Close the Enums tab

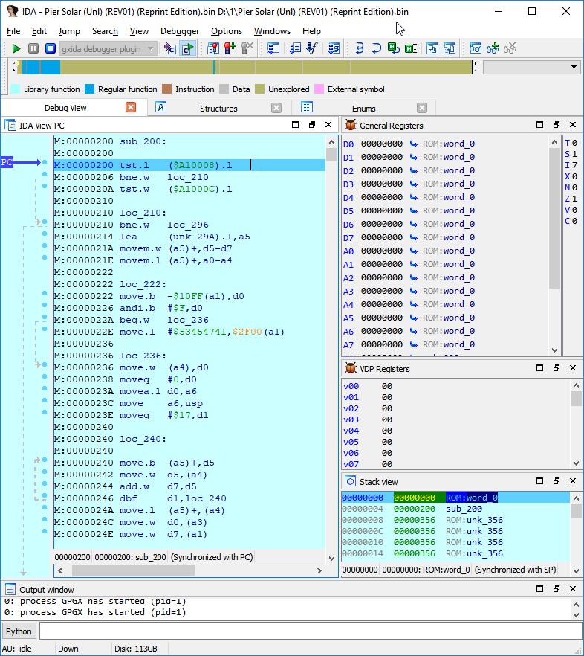pyautogui.click(x=422, y=108)
